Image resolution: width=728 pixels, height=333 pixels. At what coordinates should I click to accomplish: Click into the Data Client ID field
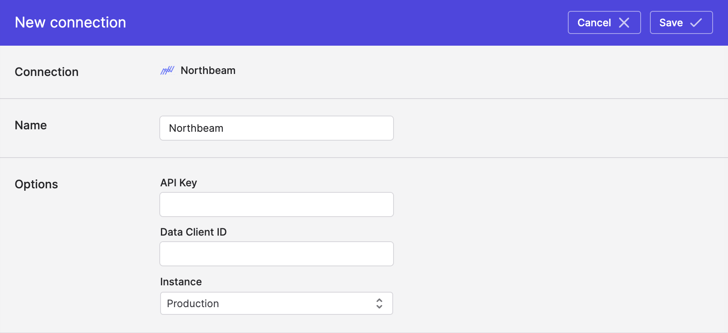277,254
